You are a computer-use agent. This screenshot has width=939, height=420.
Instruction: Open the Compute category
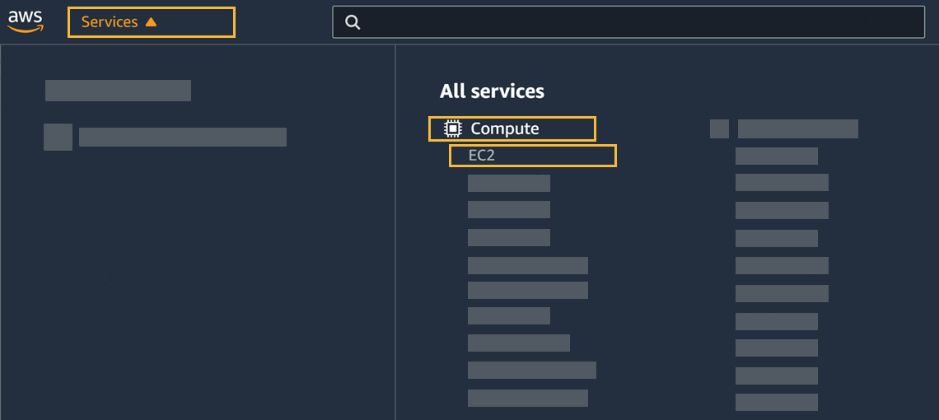[x=512, y=128]
